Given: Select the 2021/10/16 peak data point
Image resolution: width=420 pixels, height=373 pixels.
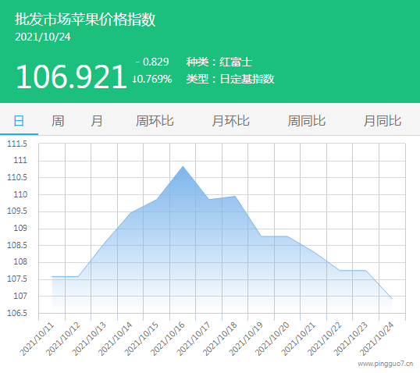Looking at the screenshot, I should click(183, 166).
